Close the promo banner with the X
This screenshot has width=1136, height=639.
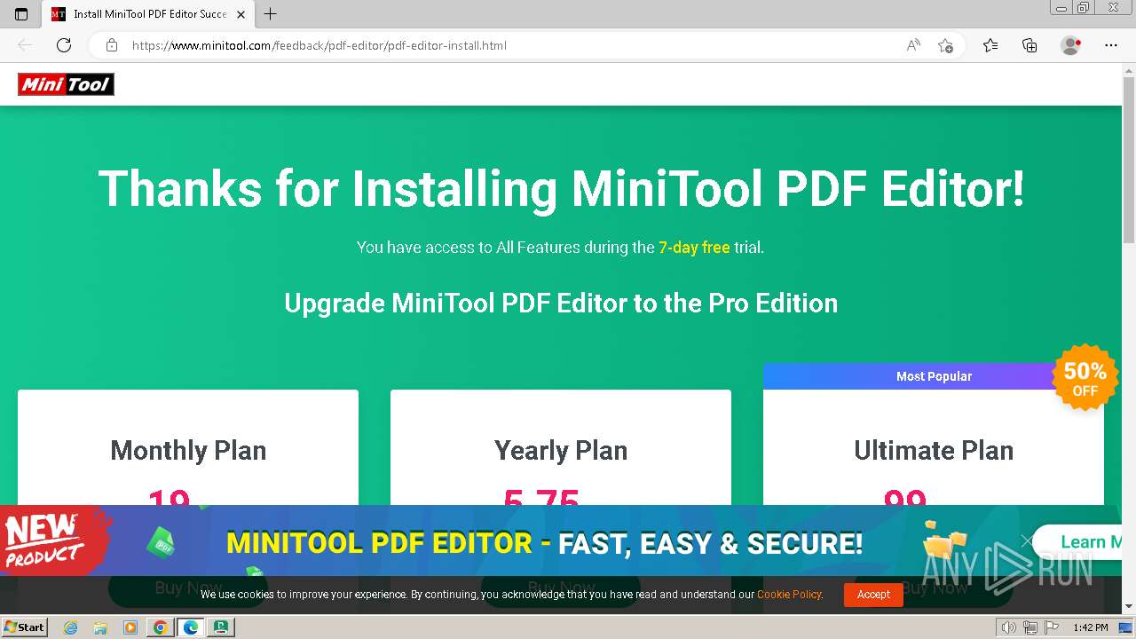coord(1027,540)
